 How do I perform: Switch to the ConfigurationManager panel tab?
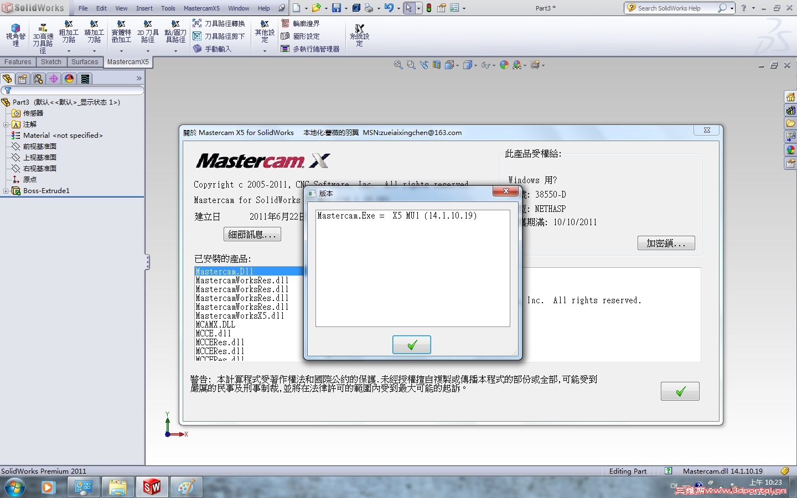38,79
